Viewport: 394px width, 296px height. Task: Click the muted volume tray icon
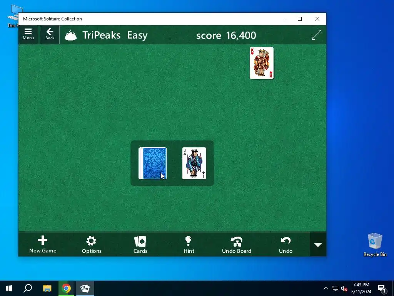click(x=344, y=288)
